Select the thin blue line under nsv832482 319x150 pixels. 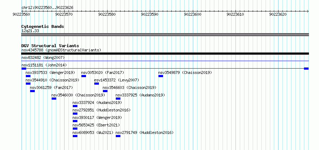point(165,61)
